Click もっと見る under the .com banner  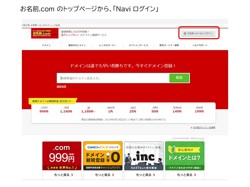[x=64, y=175]
